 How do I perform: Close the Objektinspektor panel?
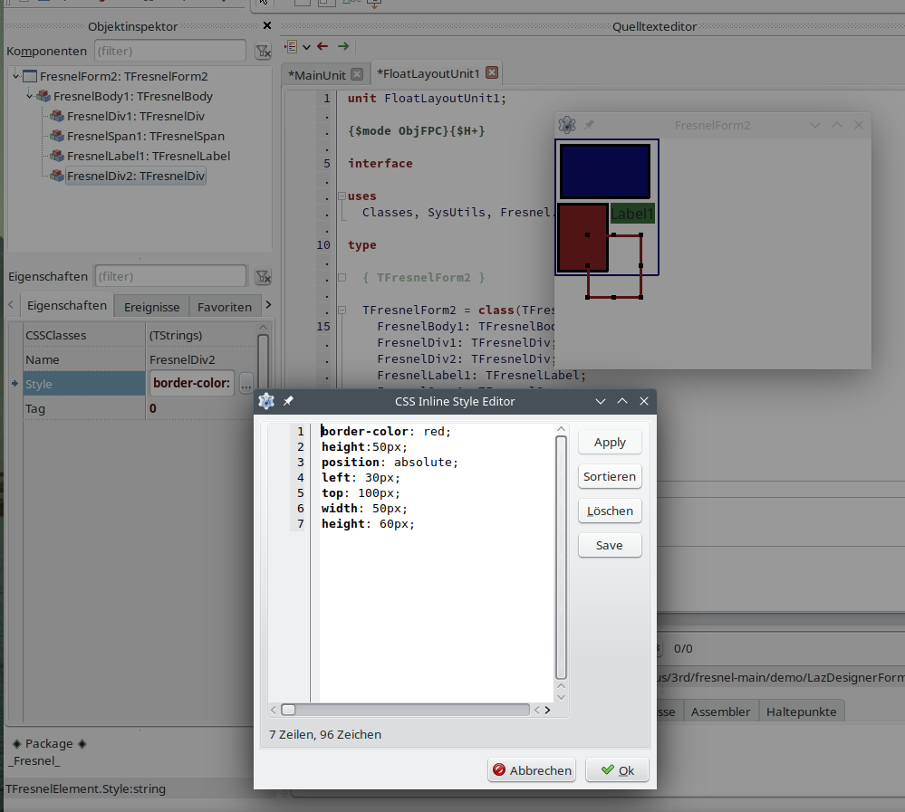click(x=266, y=25)
